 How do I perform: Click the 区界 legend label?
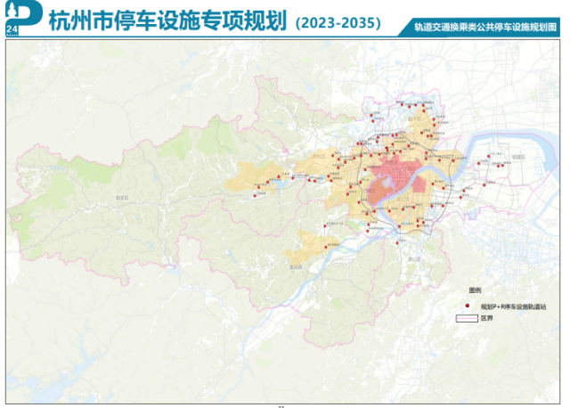(x=486, y=318)
